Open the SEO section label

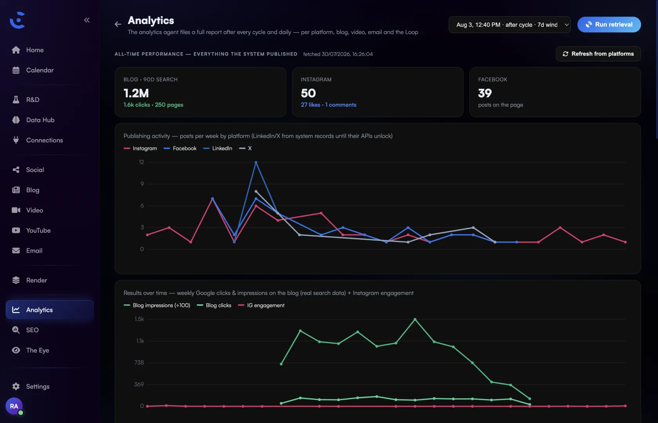click(33, 330)
